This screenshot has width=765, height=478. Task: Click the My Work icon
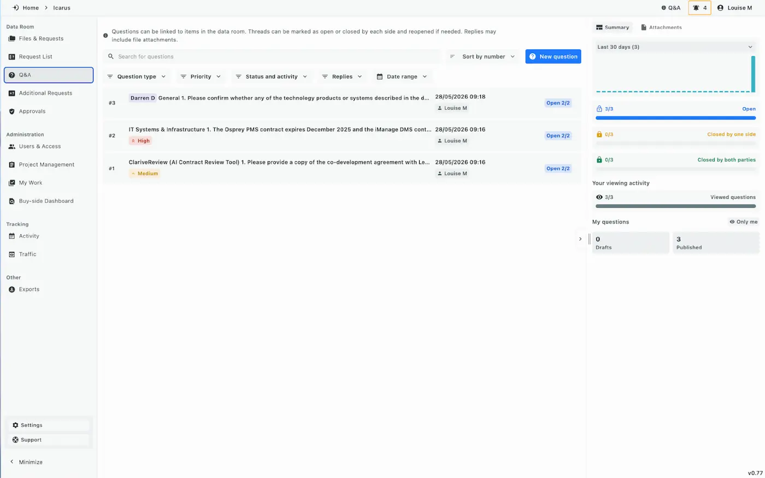coord(12,183)
